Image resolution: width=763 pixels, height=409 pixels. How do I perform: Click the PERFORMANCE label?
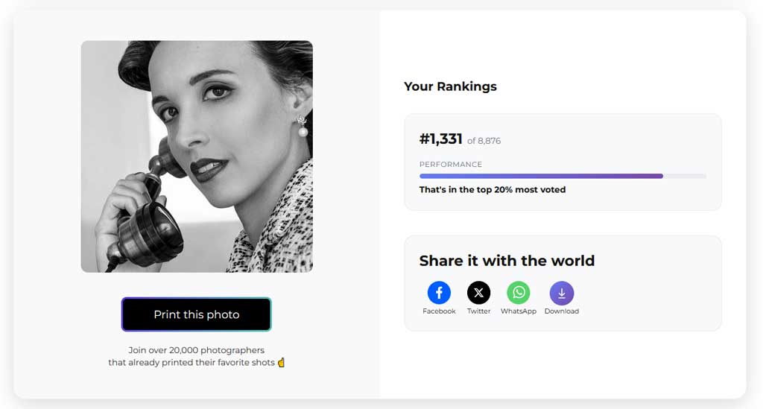[x=450, y=164]
